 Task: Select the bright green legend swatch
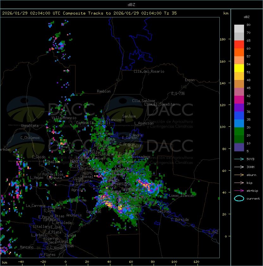[x=239, y=131]
